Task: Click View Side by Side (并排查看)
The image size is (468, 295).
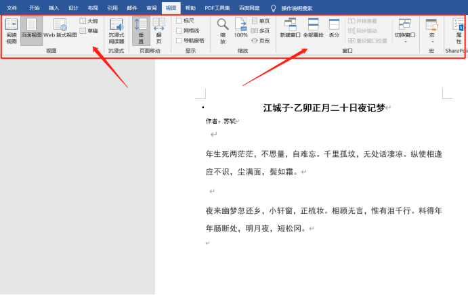Action: [362, 21]
